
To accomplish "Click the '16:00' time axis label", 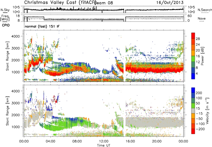I will (x=130, y=141).
